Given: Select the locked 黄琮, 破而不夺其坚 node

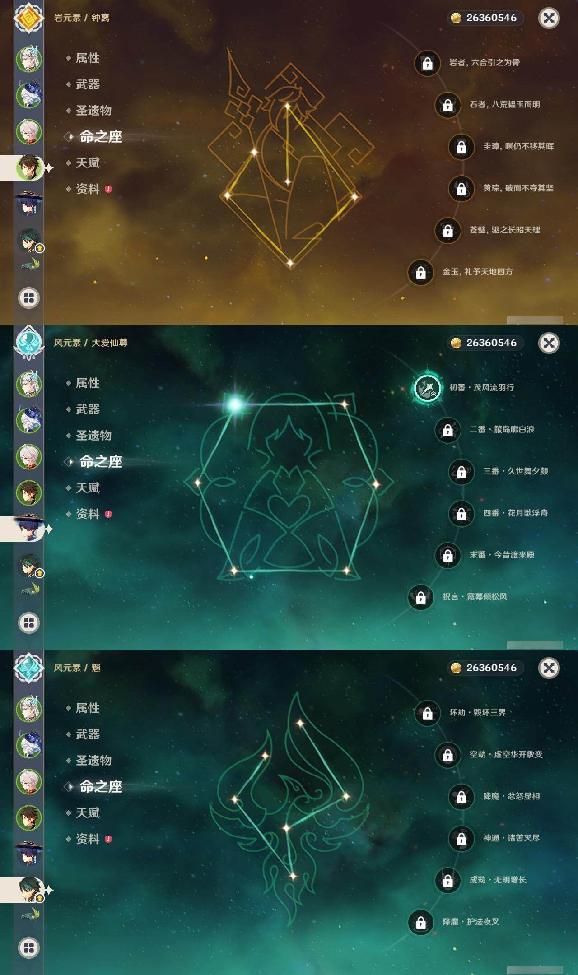Looking at the screenshot, I should 461,188.
